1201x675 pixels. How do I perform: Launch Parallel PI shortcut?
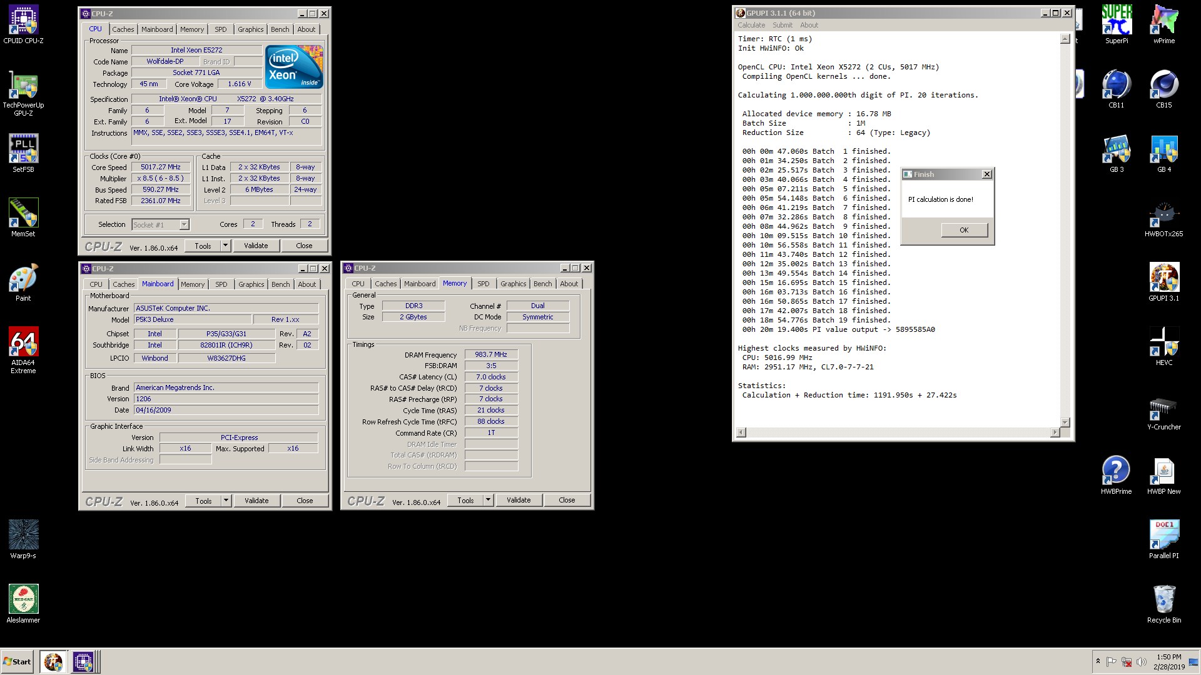point(1164,540)
